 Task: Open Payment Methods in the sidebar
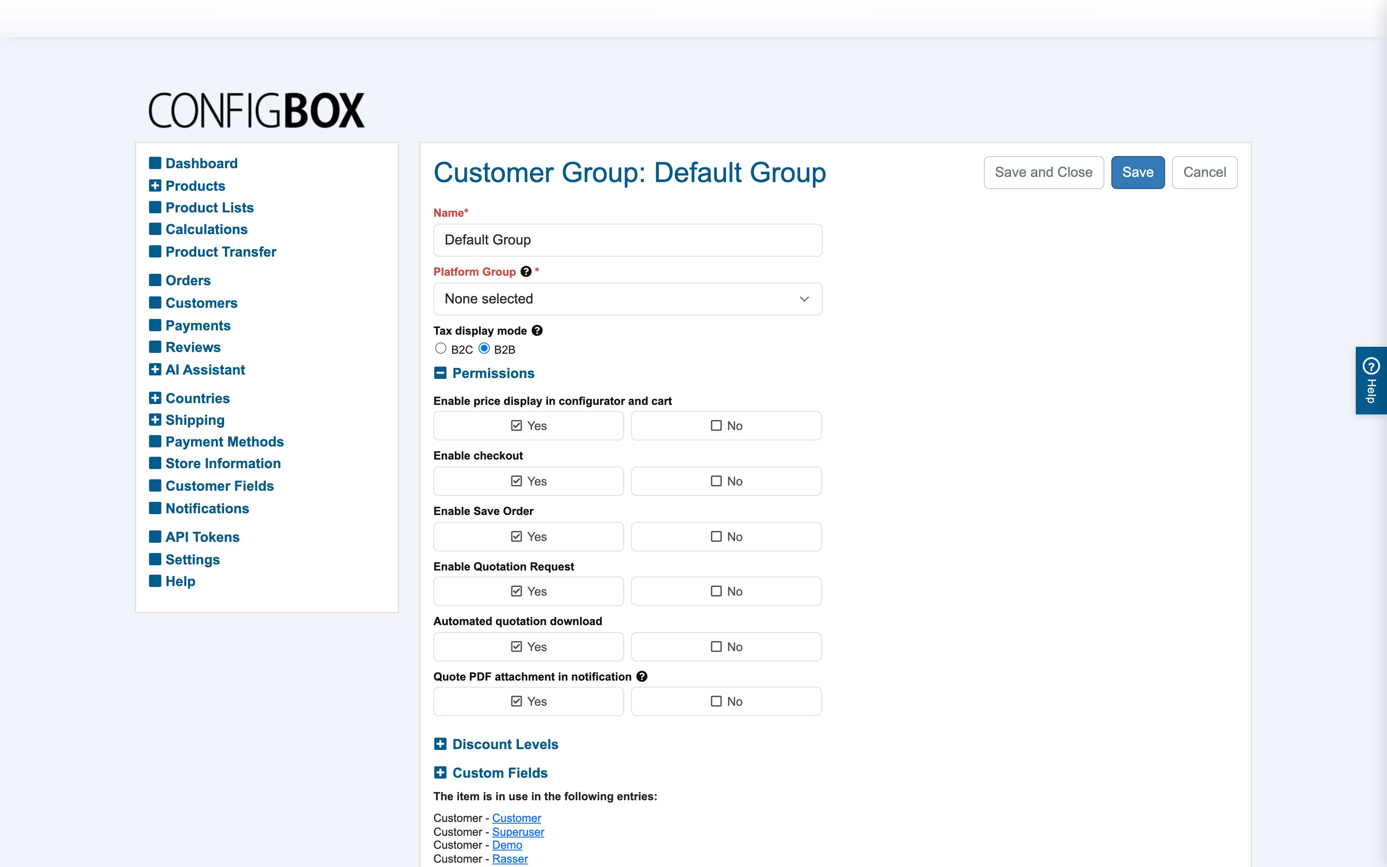tap(225, 442)
